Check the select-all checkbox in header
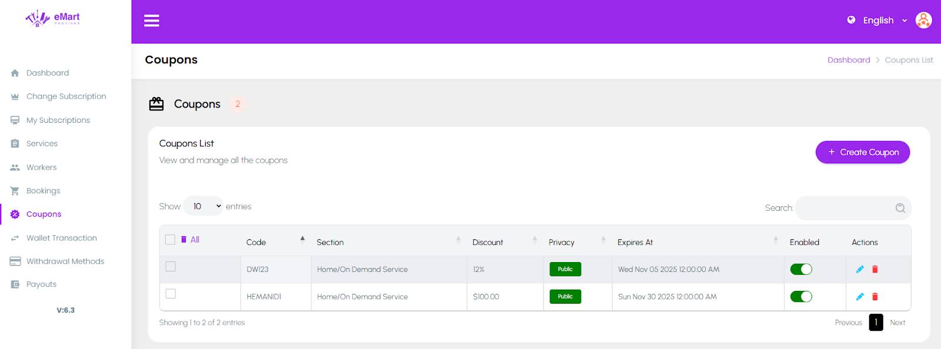The image size is (941, 349). (x=170, y=240)
